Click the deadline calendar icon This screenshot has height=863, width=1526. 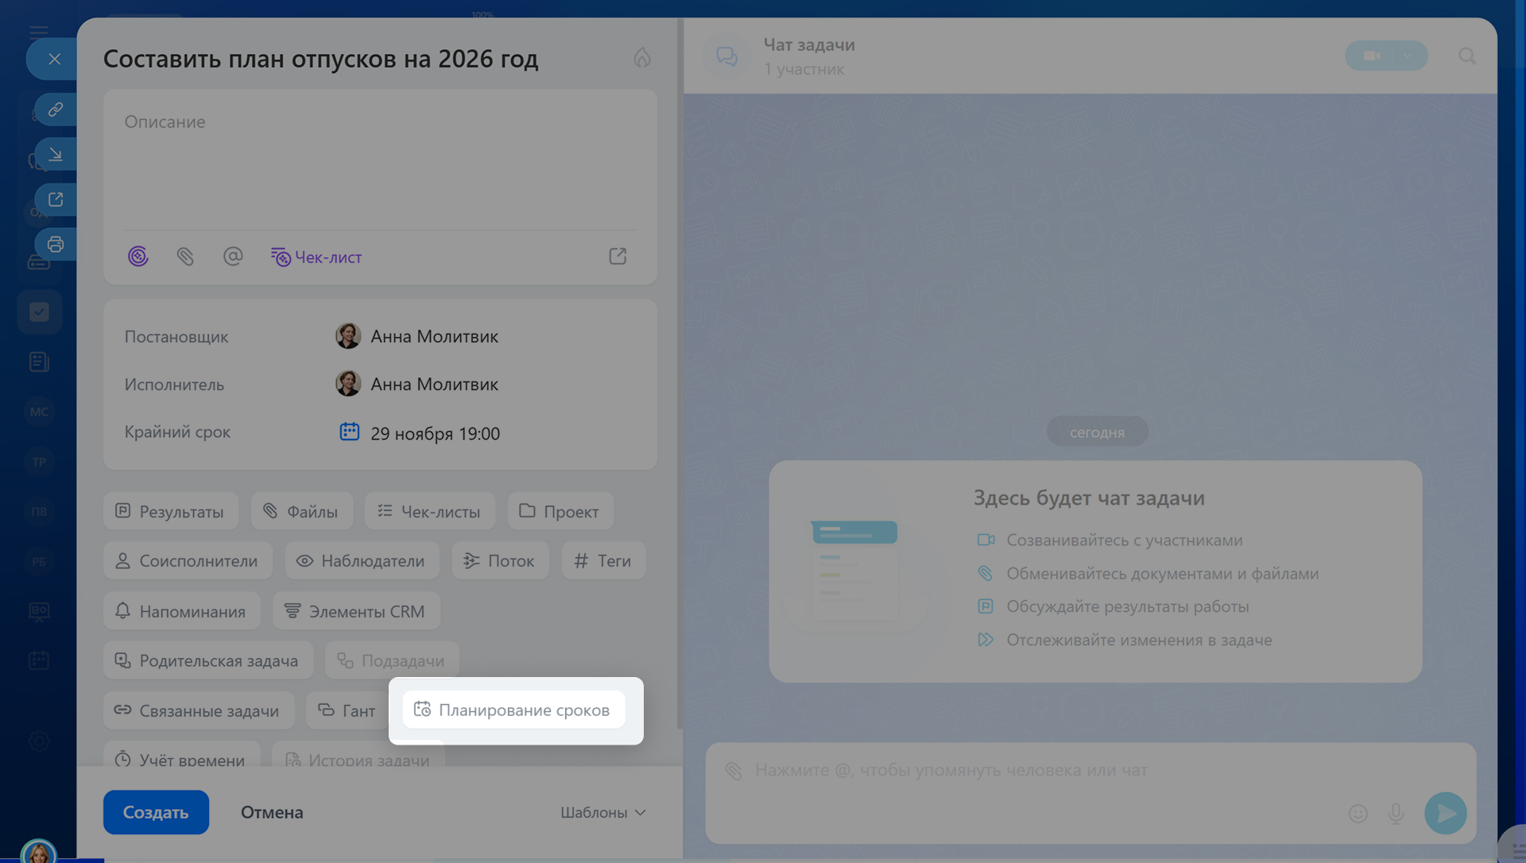[x=349, y=431]
